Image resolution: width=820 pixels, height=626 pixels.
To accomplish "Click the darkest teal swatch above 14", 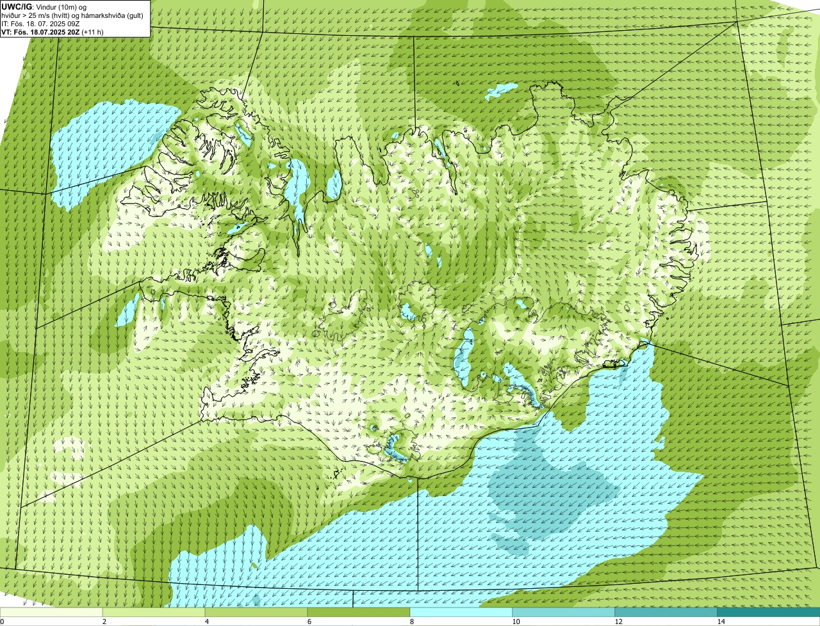I will pos(769,612).
